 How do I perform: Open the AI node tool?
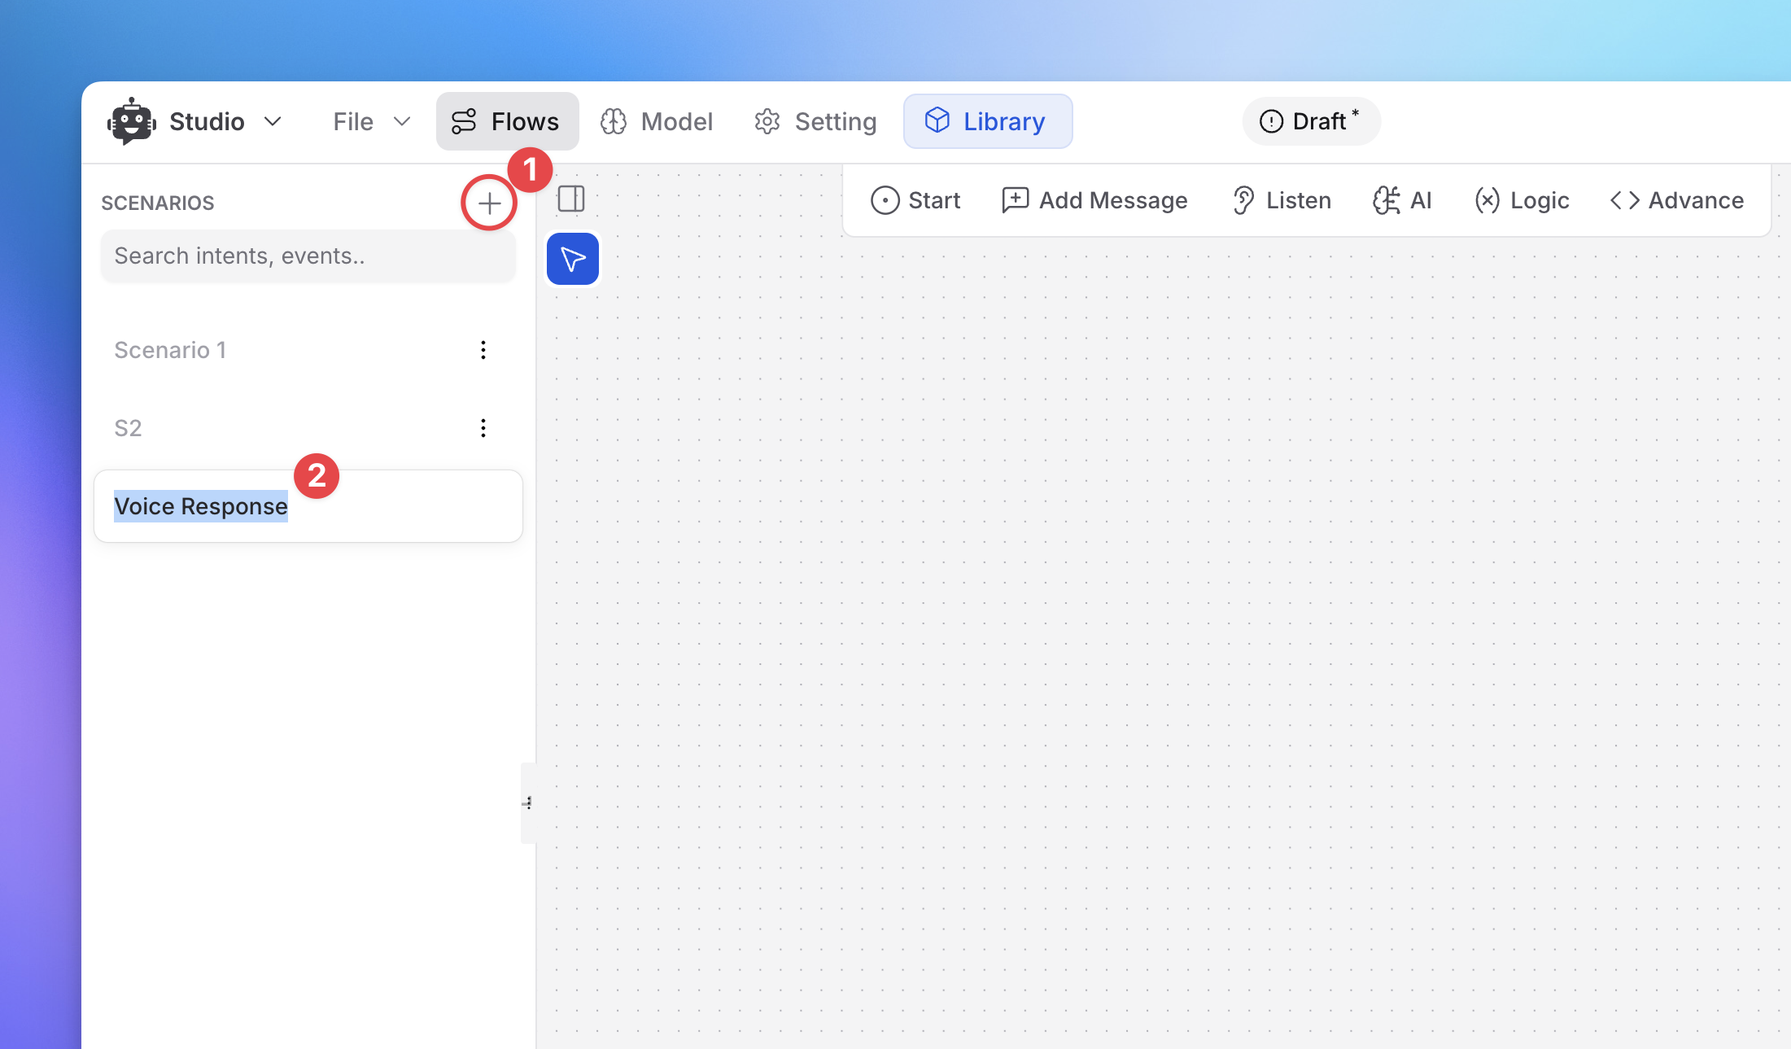pyautogui.click(x=1402, y=200)
